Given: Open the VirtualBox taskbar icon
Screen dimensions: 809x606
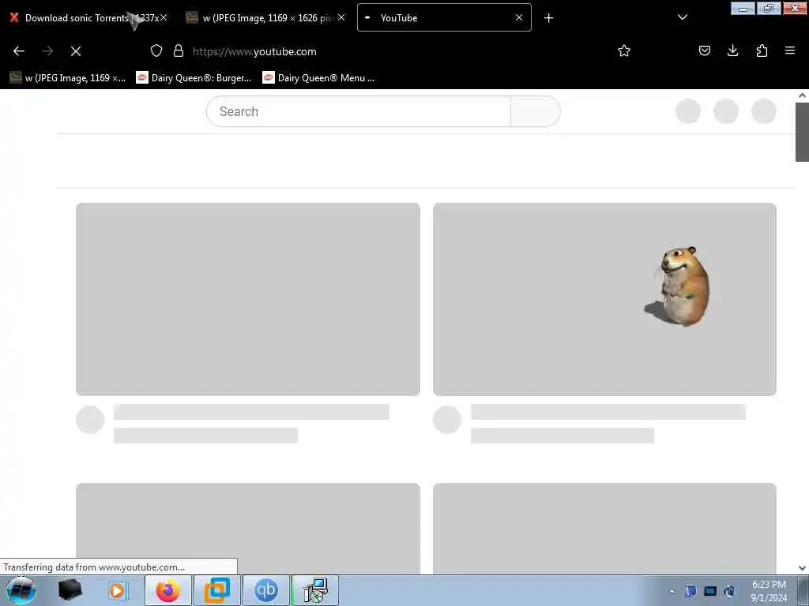Looking at the screenshot, I should [216, 590].
